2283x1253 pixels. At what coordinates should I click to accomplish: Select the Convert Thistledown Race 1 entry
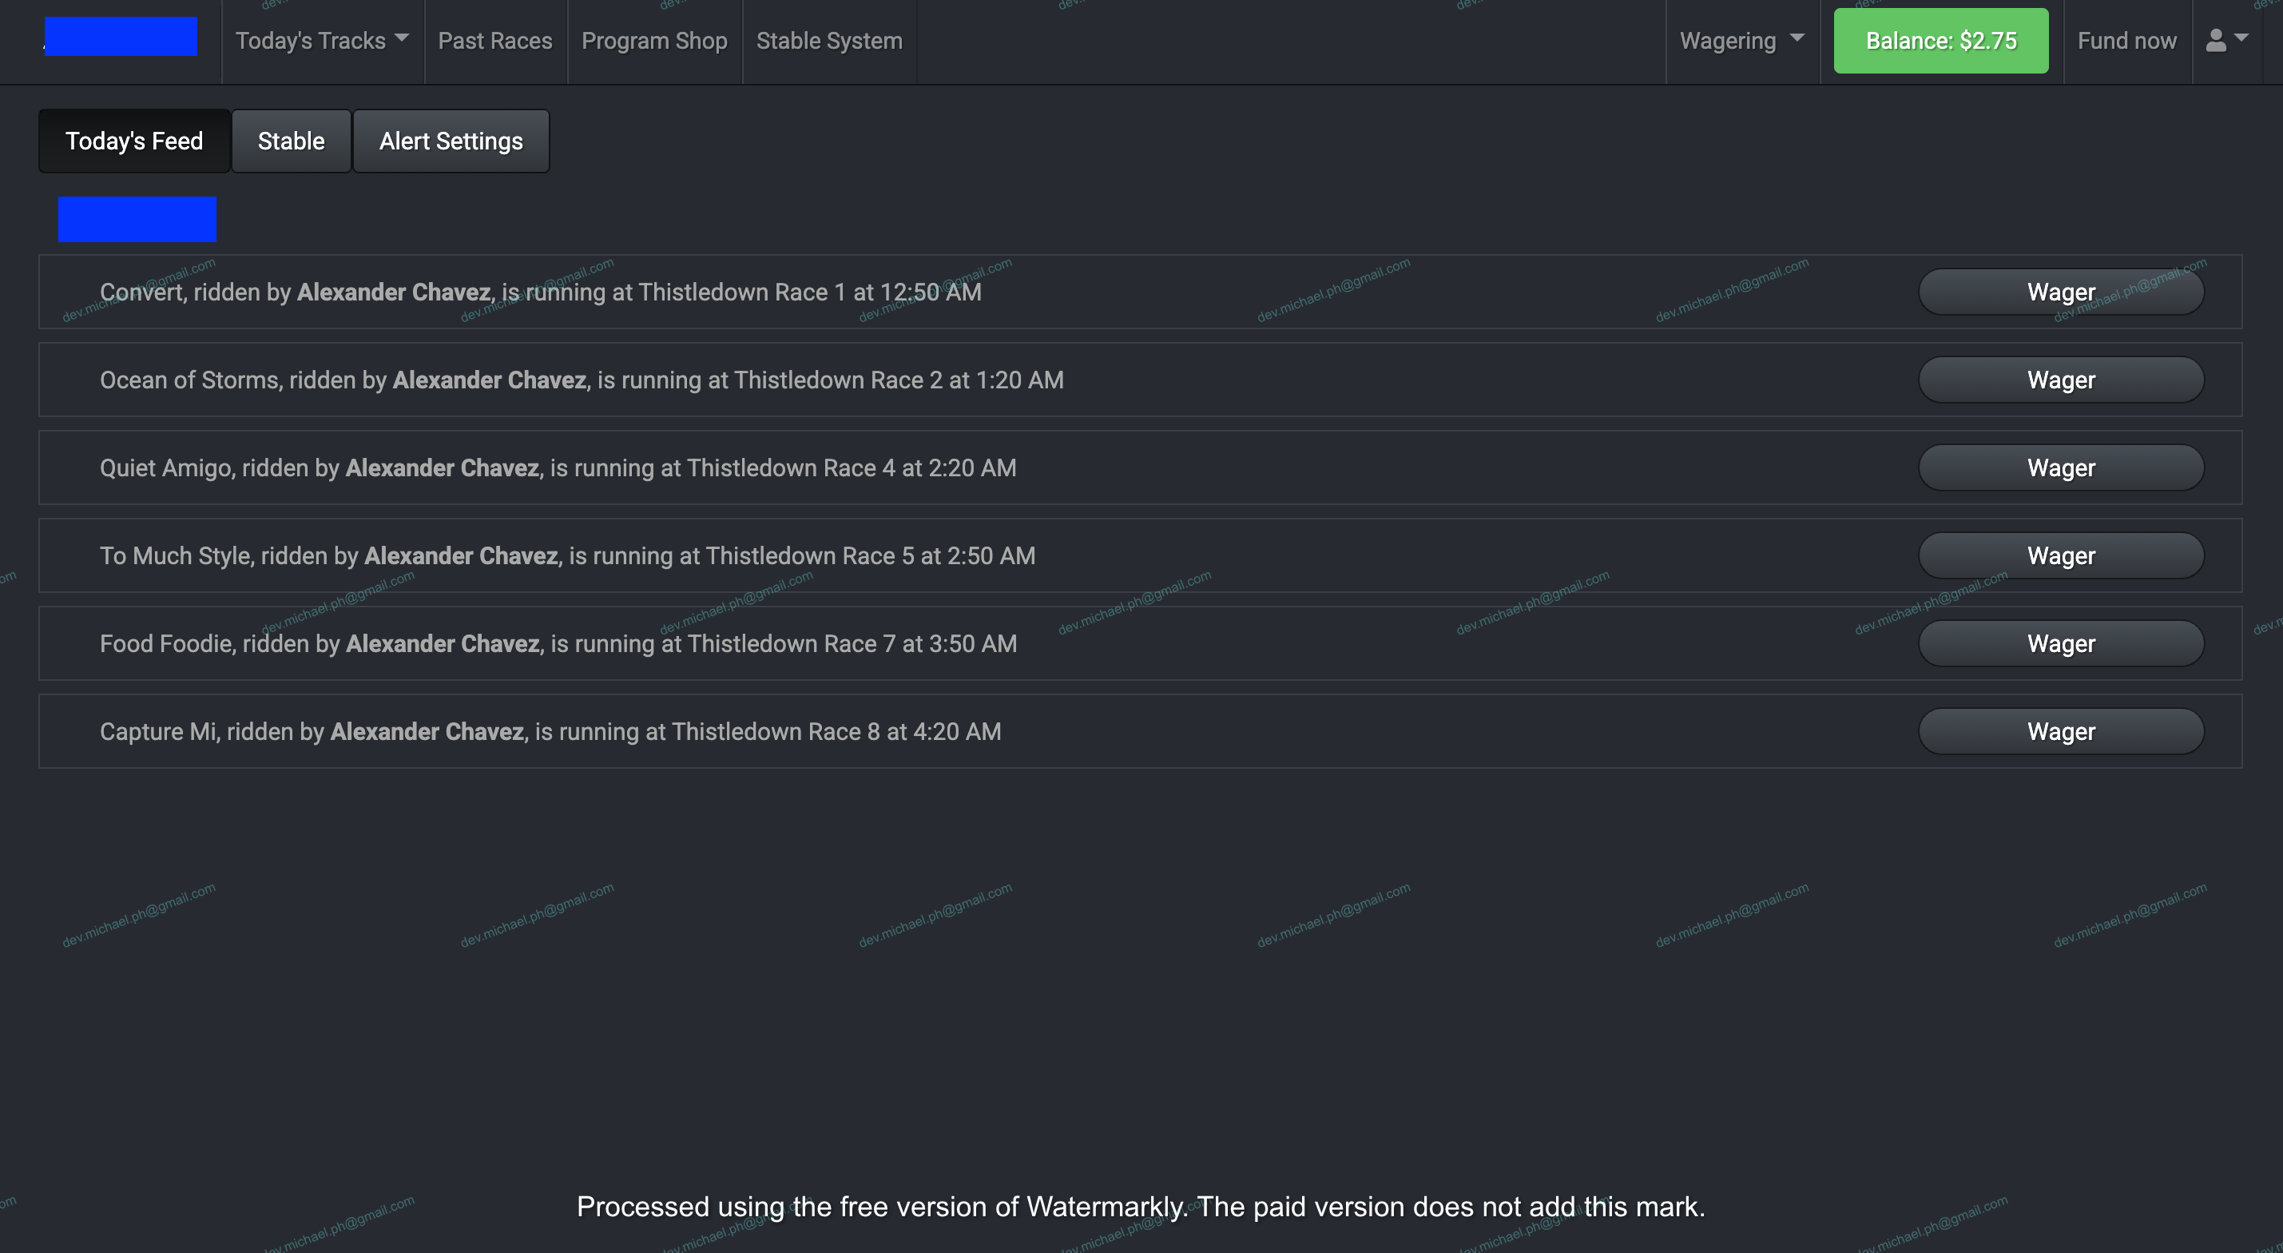(x=541, y=292)
